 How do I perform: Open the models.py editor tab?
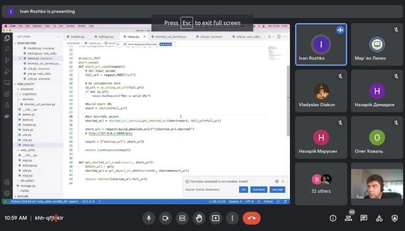(x=78, y=36)
